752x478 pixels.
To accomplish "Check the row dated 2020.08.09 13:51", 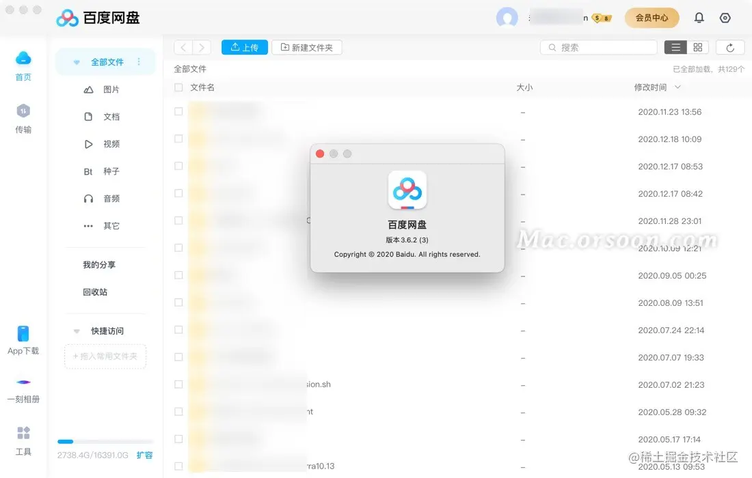I will point(178,303).
